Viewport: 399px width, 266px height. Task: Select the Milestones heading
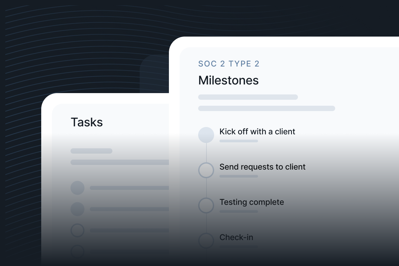(228, 80)
